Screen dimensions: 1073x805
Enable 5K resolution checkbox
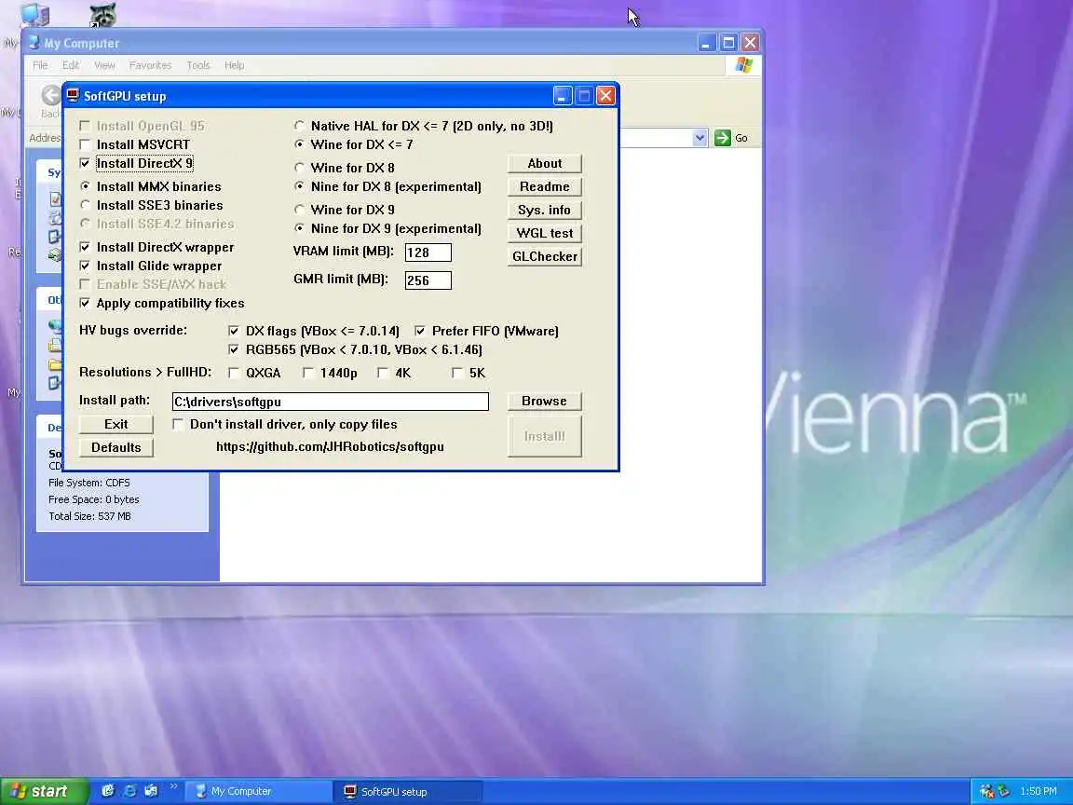[x=457, y=373]
